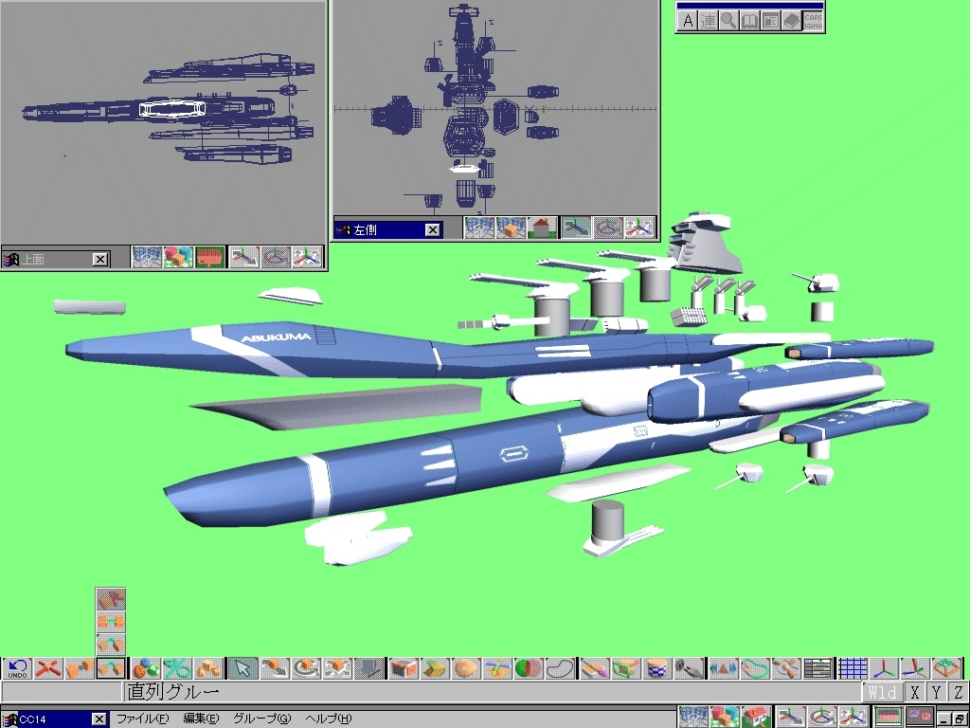
Task: Click the eye zoom icon in 左側 window
Action: click(639, 227)
